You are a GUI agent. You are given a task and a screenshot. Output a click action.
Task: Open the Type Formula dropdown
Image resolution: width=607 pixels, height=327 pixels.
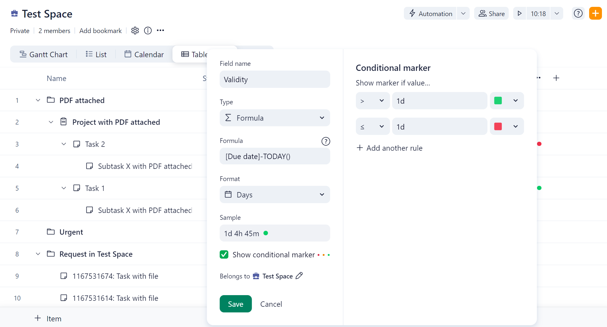click(275, 118)
